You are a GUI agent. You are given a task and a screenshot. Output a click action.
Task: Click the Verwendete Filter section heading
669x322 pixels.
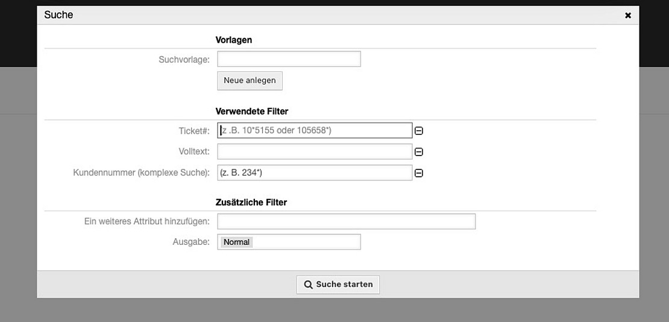[251, 112]
